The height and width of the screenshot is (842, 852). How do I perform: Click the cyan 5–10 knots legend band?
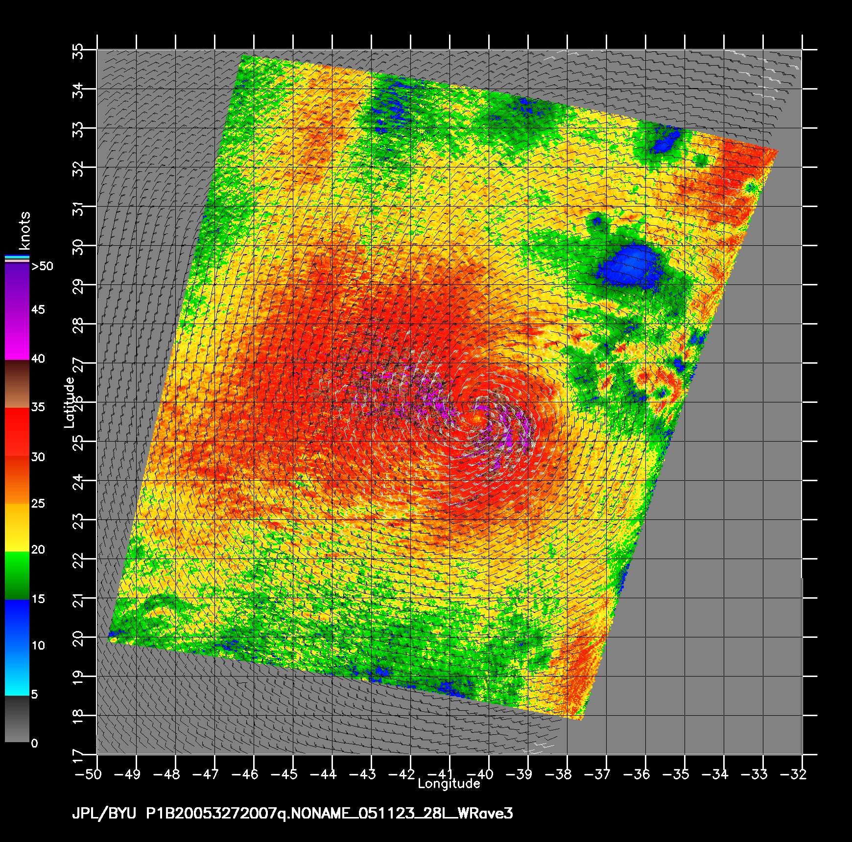[17, 671]
